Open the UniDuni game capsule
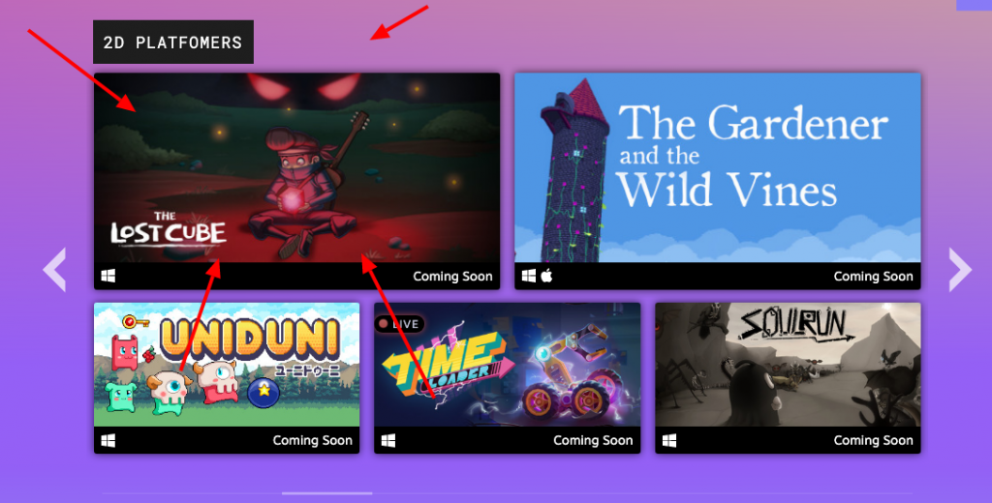This screenshot has width=992, height=503. [227, 378]
